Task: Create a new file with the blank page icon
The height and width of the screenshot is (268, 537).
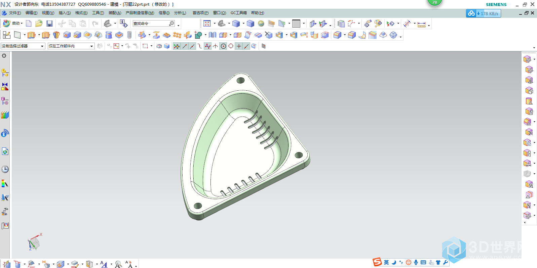Action: [x=29, y=24]
